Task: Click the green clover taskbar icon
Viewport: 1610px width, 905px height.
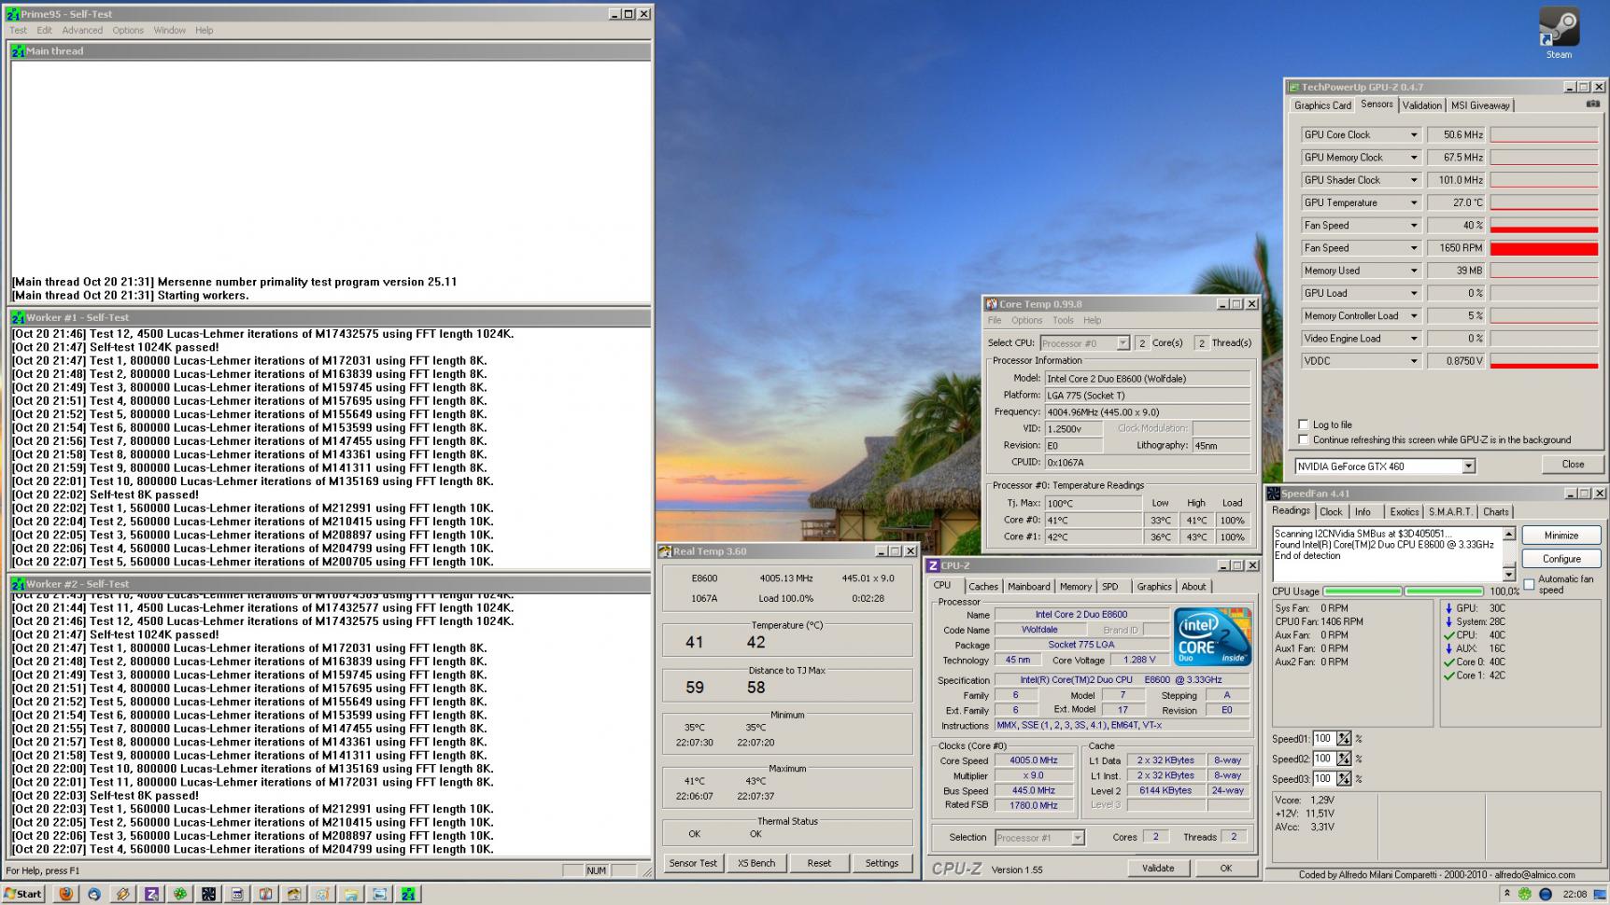Action: (179, 894)
